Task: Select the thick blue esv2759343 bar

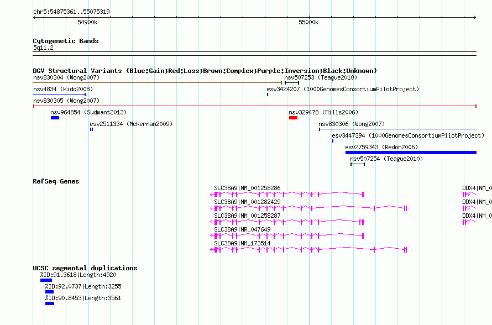Action: tap(411, 153)
